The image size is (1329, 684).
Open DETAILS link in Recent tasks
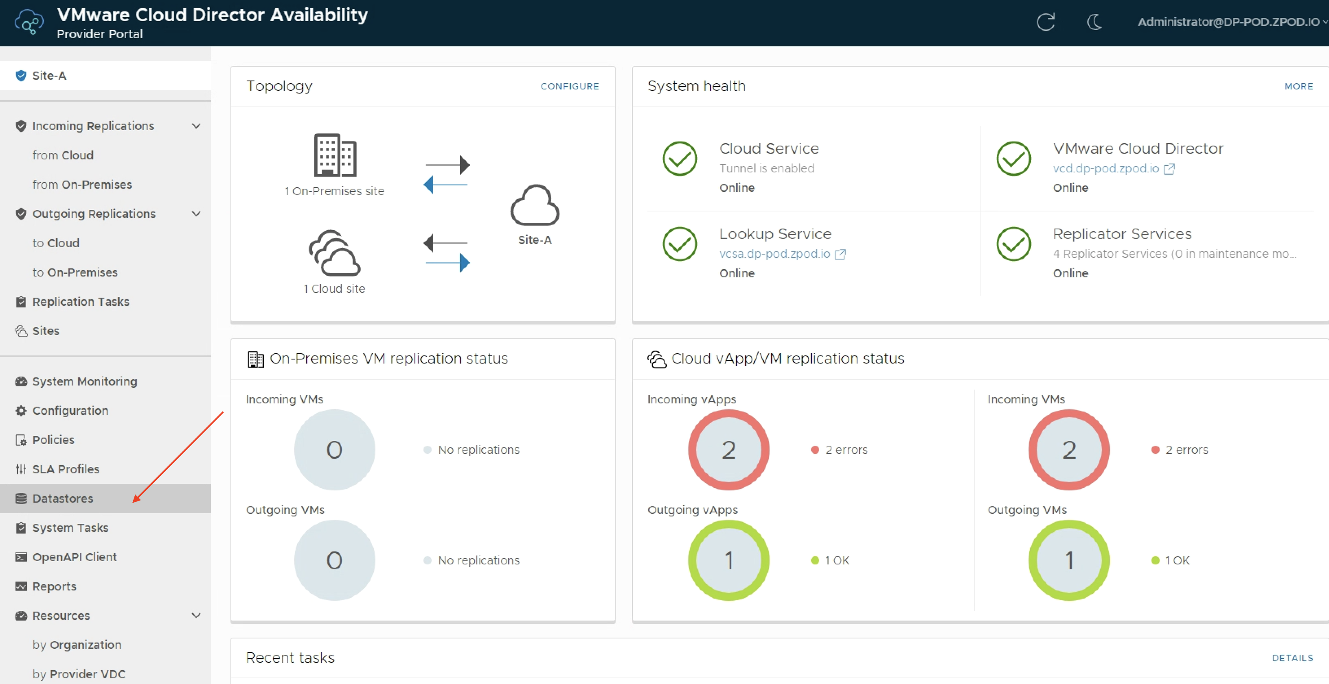point(1292,658)
